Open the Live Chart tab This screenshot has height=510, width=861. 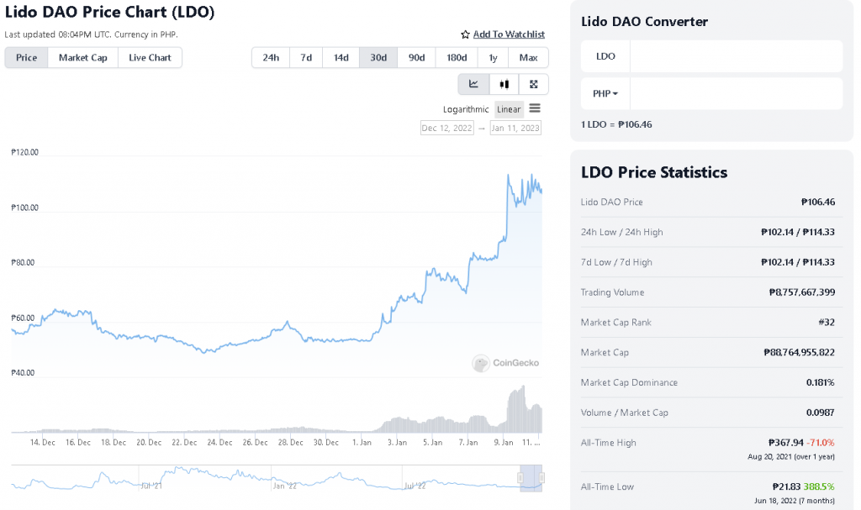pos(150,58)
